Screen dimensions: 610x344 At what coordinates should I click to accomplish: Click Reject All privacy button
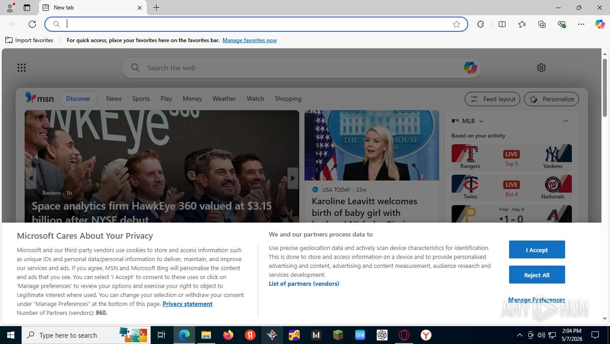[537, 275]
